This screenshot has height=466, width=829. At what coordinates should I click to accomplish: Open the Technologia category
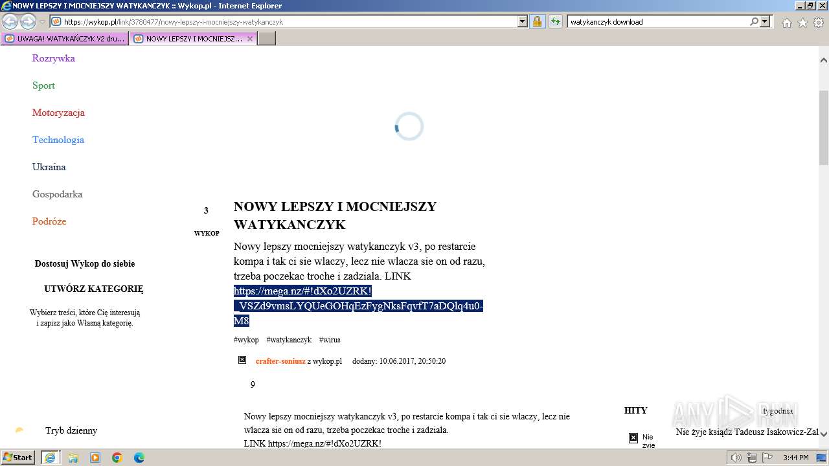point(58,140)
